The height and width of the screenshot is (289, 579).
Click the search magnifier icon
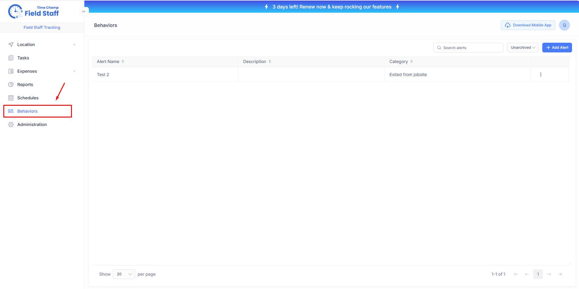coord(439,48)
